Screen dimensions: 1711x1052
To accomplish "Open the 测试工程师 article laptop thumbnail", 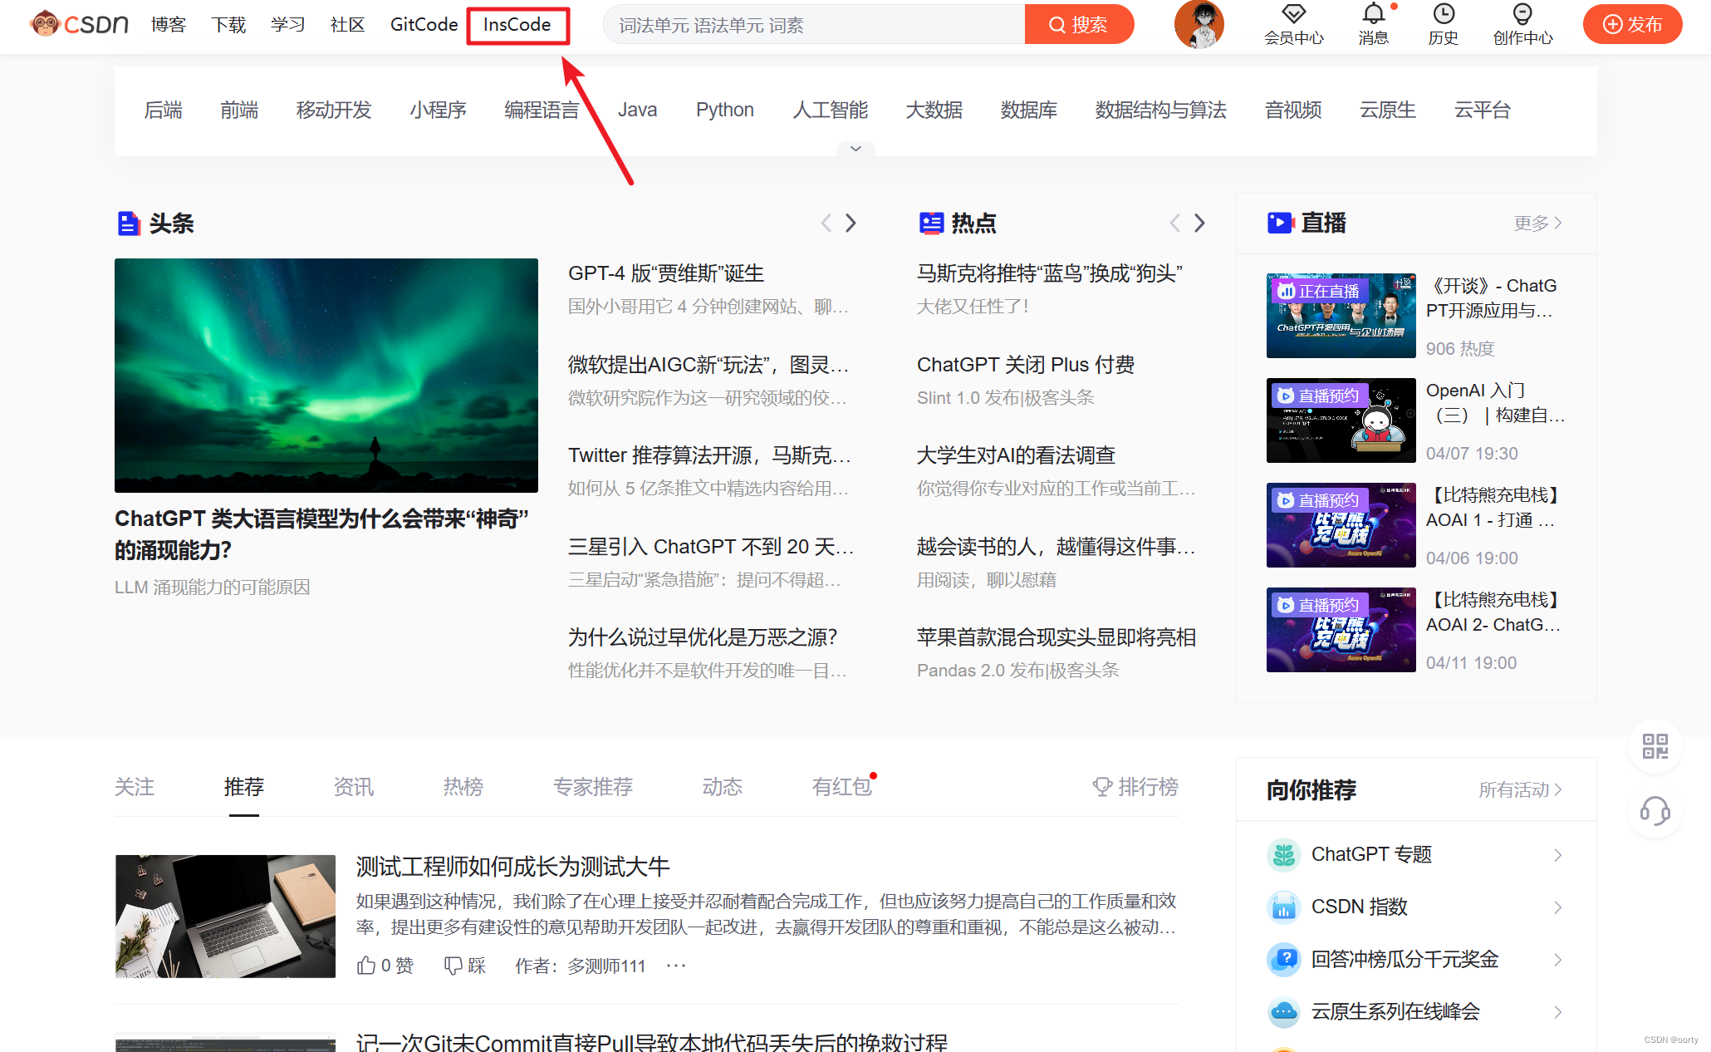I will (225, 917).
